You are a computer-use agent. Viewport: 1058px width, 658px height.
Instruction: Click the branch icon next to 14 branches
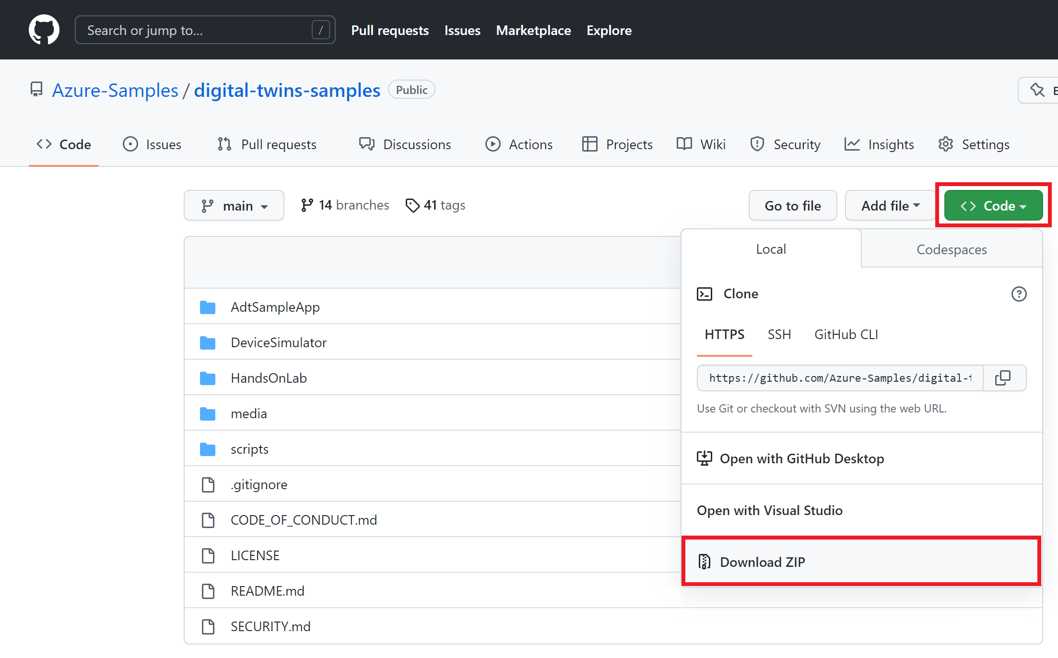[307, 205]
